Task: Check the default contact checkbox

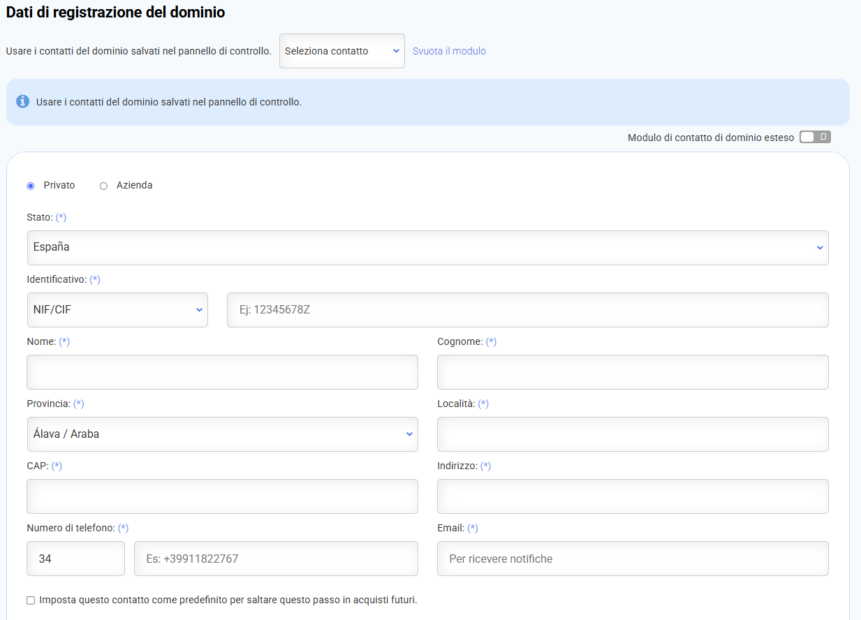Action: (31, 600)
